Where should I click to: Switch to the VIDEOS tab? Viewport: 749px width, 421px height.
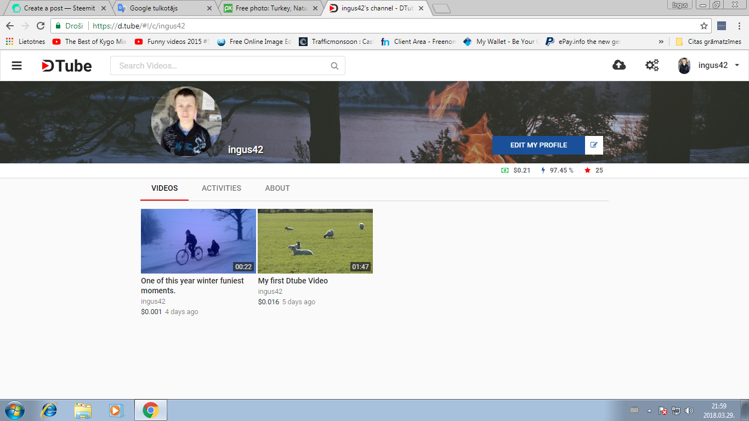coord(164,188)
